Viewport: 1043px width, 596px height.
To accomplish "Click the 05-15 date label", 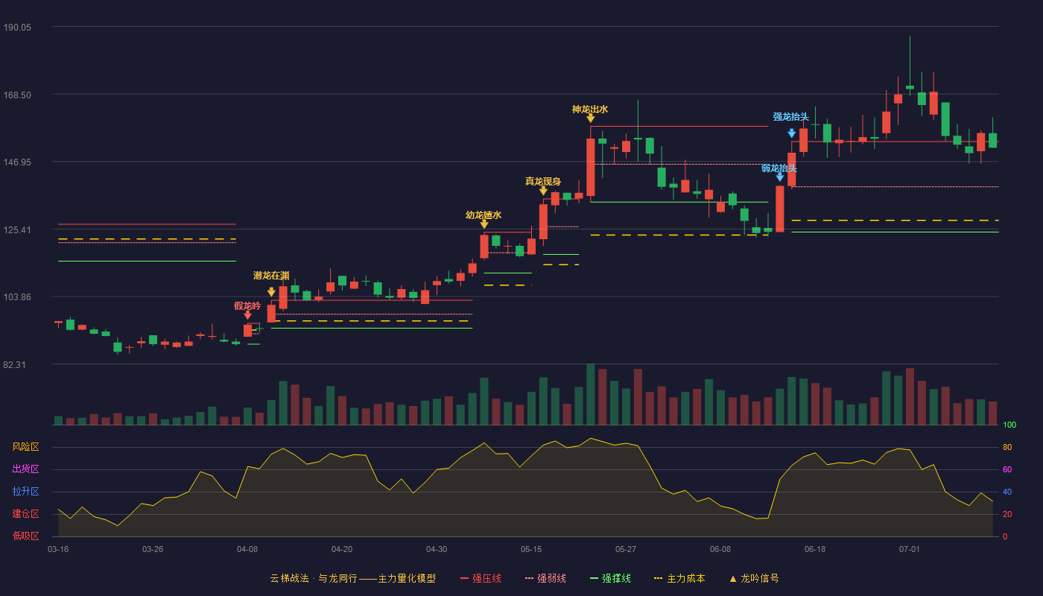I will point(531,549).
